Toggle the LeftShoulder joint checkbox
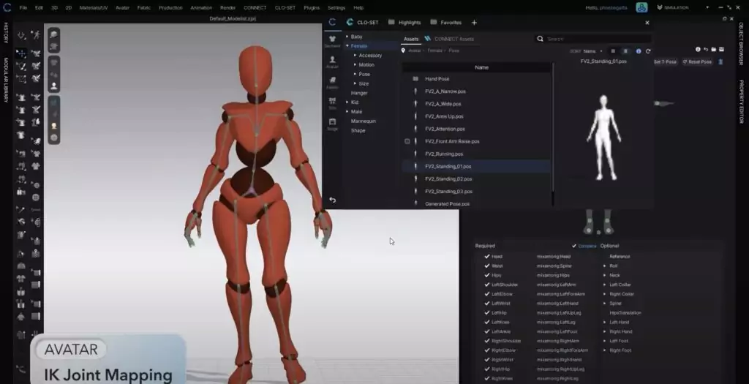The height and width of the screenshot is (384, 749). 486,285
